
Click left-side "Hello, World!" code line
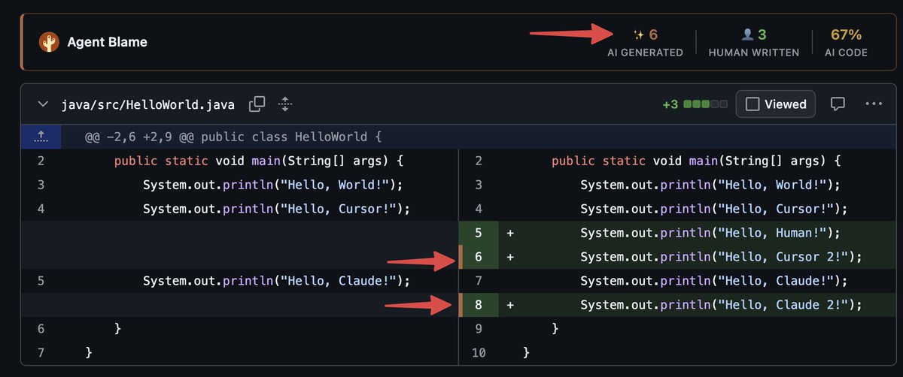273,185
